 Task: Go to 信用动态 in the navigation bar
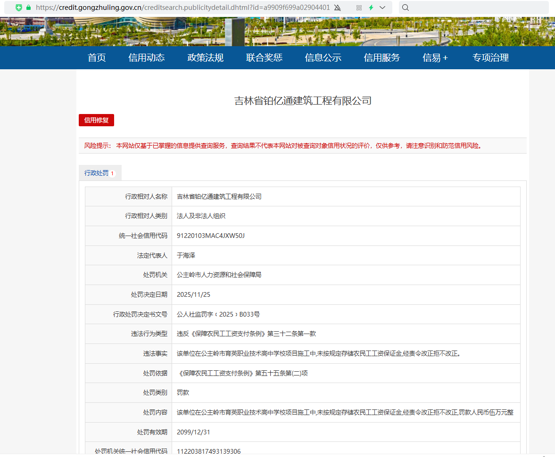tap(147, 57)
